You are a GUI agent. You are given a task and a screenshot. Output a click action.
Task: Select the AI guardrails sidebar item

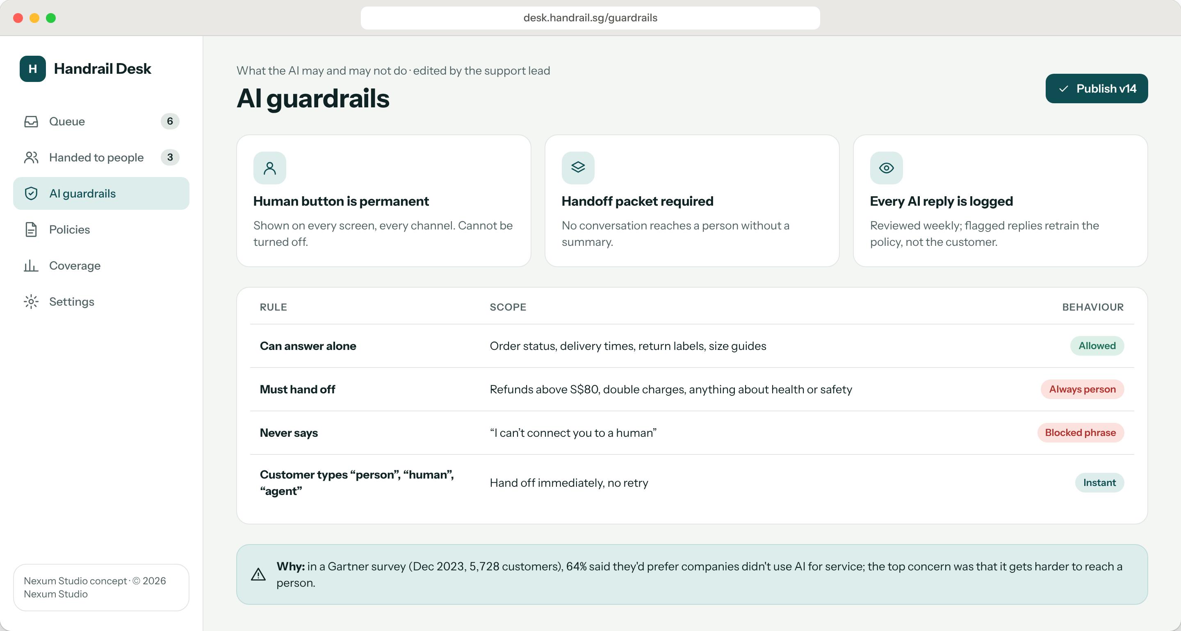click(x=101, y=193)
